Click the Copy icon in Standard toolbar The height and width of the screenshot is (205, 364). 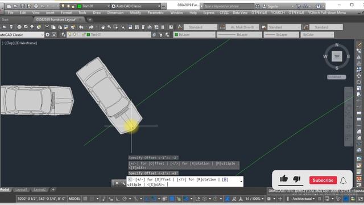click(53, 27)
